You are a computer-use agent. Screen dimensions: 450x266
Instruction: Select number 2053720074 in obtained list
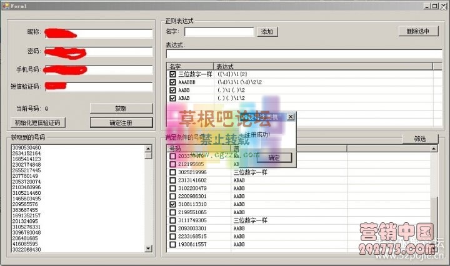point(27,182)
